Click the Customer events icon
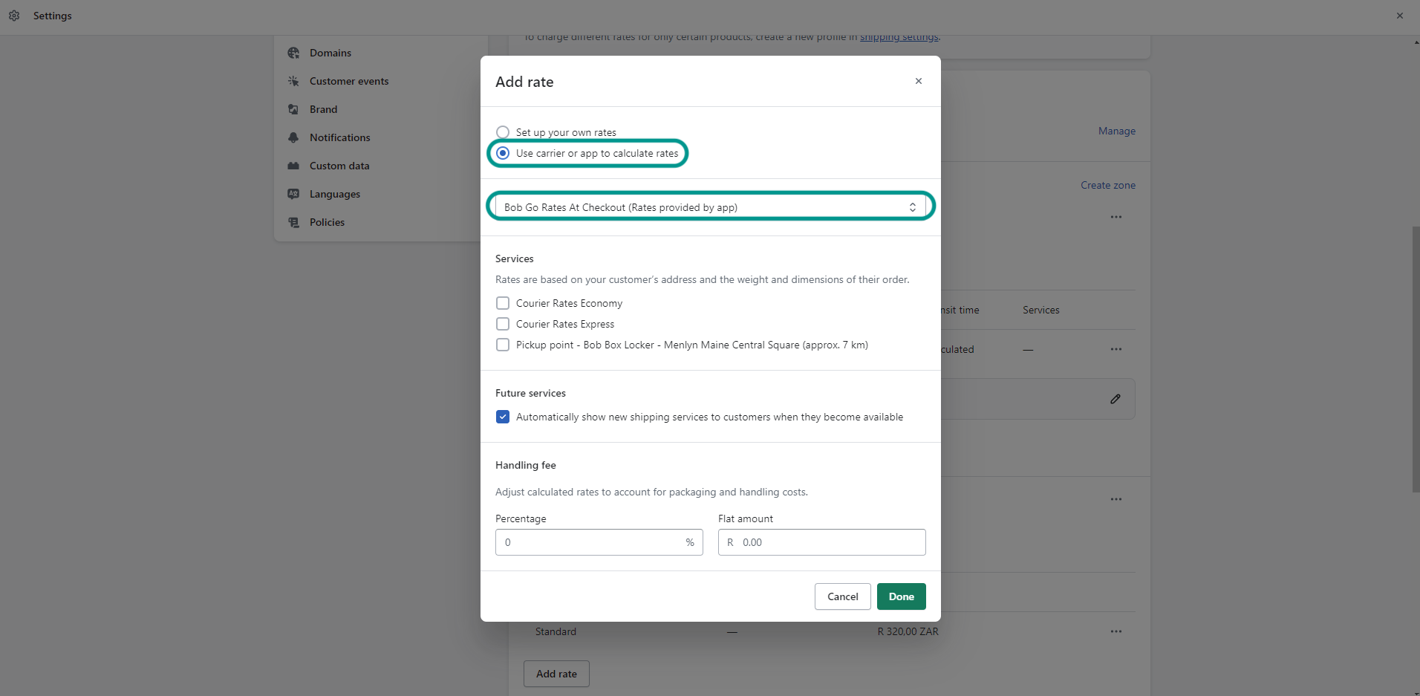 click(x=293, y=81)
